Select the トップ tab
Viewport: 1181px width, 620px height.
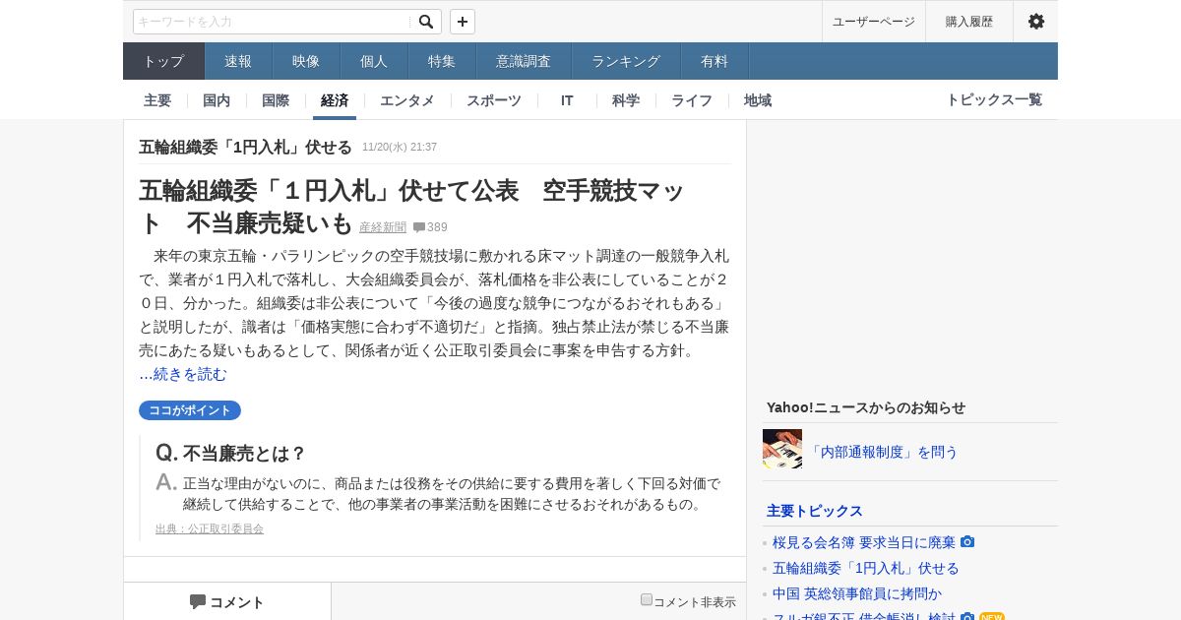coord(163,61)
